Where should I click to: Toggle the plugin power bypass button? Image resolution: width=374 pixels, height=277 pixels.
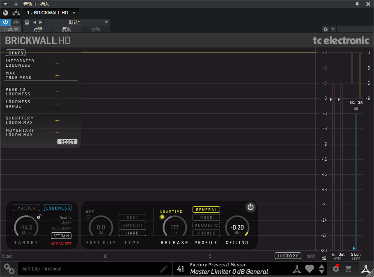tap(5, 22)
